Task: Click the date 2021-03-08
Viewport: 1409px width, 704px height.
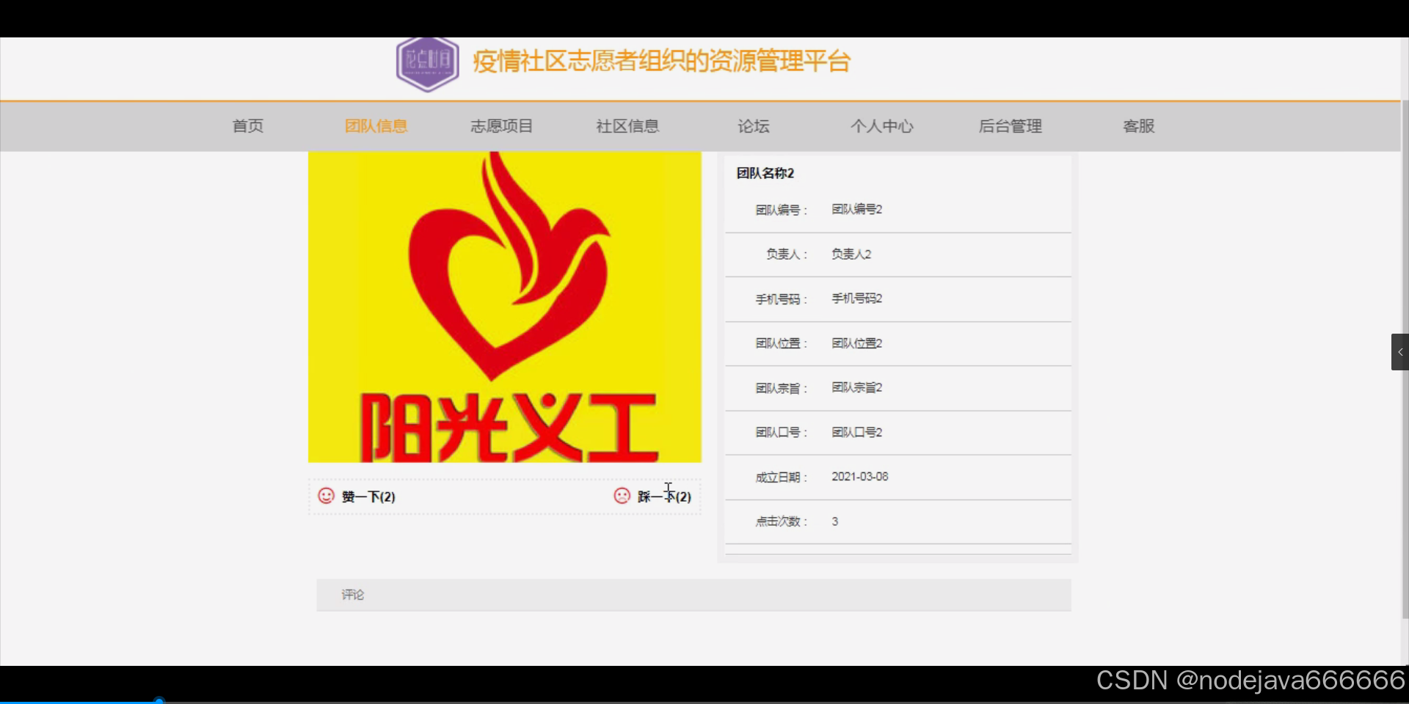Action: click(860, 477)
